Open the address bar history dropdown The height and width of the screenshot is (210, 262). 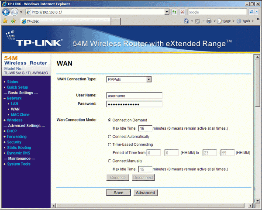tap(167, 12)
